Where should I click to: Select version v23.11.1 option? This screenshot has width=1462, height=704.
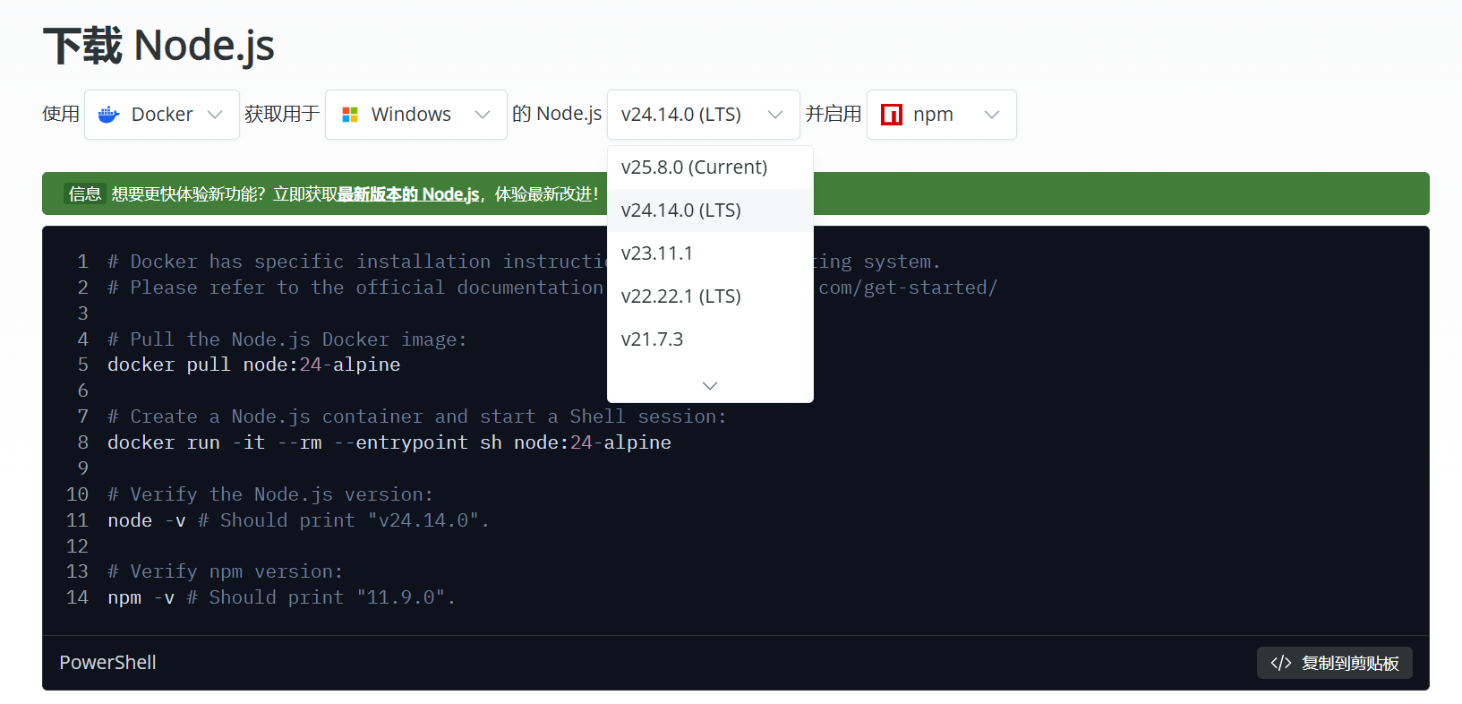coord(657,253)
